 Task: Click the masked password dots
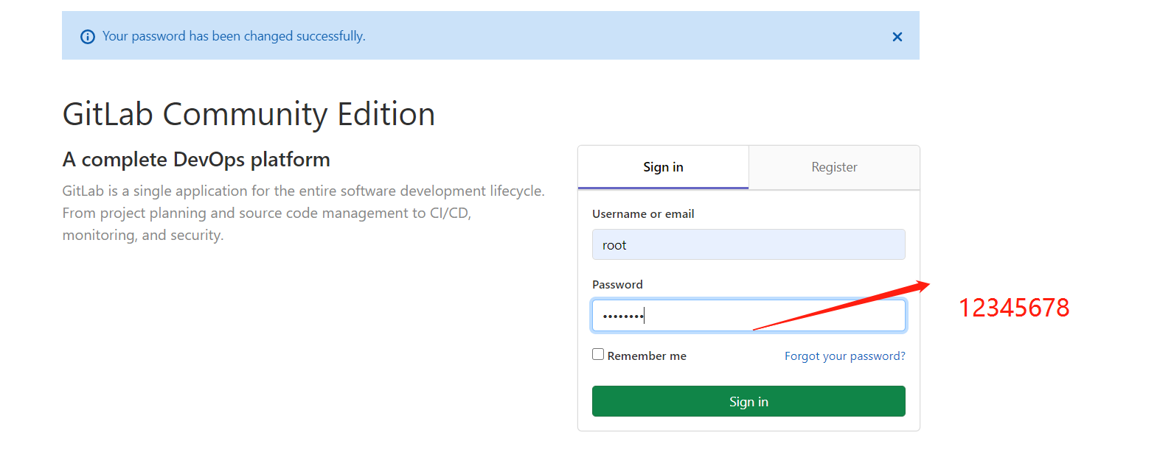(622, 317)
